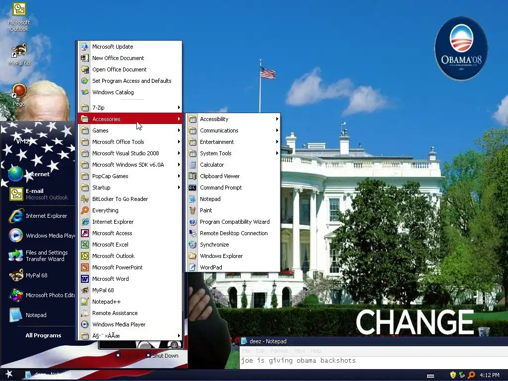The image size is (508, 381).
Task: Expand Microsoft Windows SDK v6.0A submenu
Action: (130, 165)
